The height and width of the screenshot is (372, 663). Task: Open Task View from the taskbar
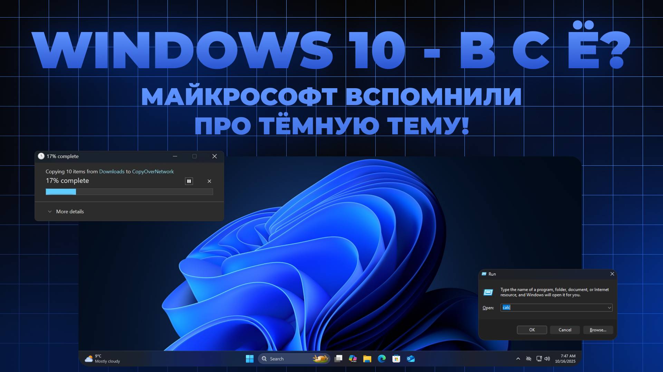[338, 359]
